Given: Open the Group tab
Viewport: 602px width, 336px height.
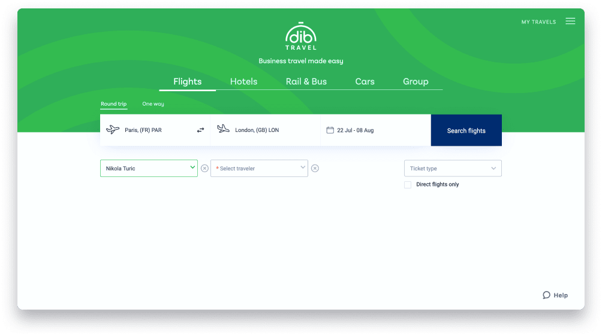Looking at the screenshot, I should tap(416, 82).
